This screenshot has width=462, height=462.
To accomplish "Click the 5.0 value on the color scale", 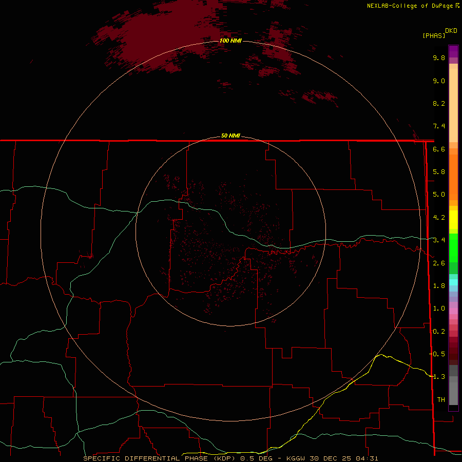I will (439, 195).
